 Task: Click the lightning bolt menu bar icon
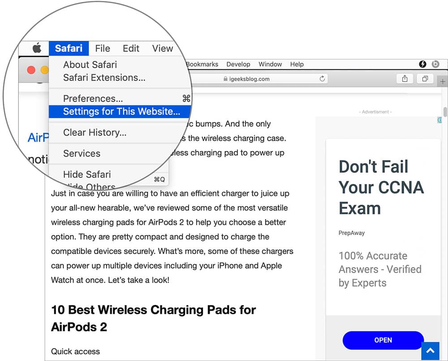point(422,64)
